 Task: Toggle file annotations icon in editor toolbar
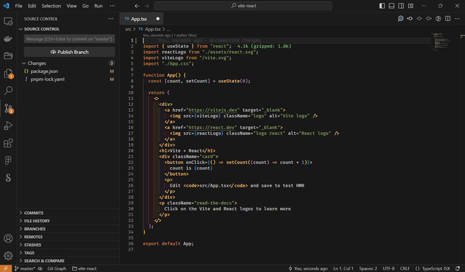click(438, 19)
